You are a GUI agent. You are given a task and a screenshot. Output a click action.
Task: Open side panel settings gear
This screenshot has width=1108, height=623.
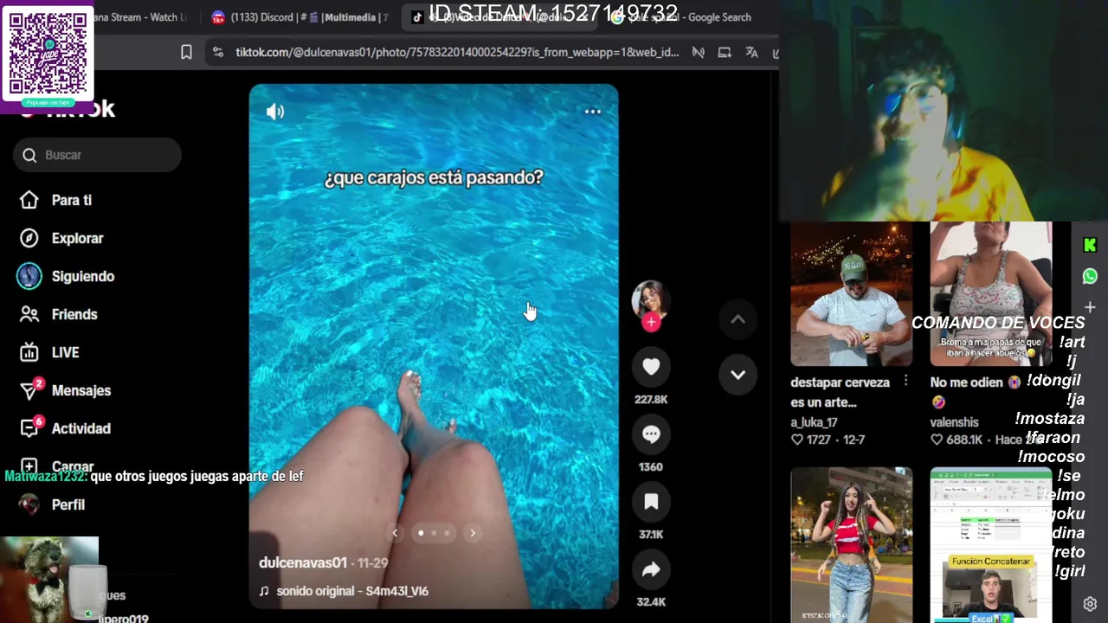[1090, 604]
